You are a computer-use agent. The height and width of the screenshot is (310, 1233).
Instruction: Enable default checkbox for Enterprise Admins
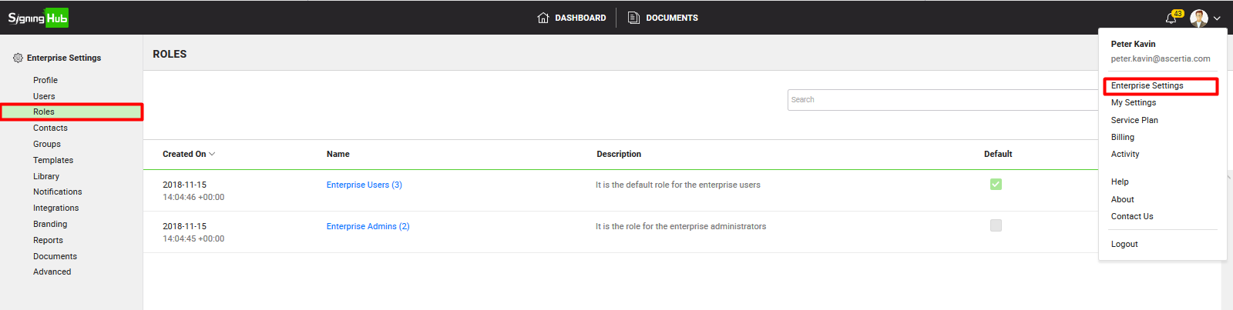click(x=996, y=226)
